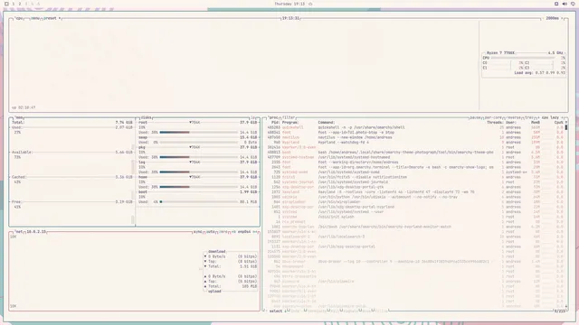Click the Ryzen 7 7700X CPU label

coord(500,53)
